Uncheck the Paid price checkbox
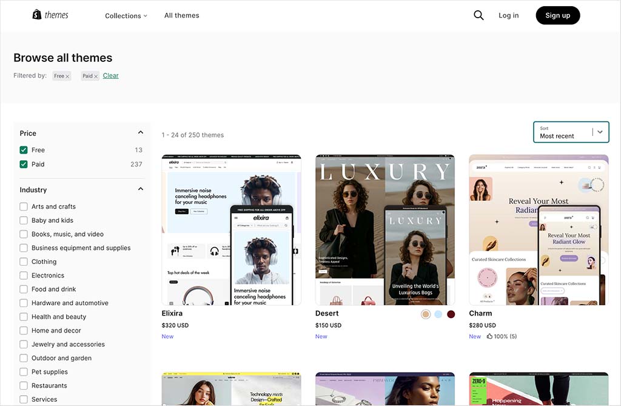The width and height of the screenshot is (621, 406). tap(24, 164)
